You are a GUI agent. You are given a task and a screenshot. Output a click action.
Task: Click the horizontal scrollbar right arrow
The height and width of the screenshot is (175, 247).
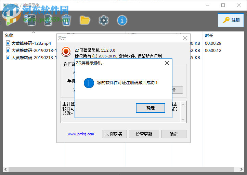[241, 169]
